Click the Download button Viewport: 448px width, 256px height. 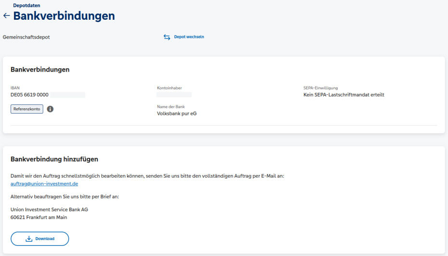tap(40, 239)
